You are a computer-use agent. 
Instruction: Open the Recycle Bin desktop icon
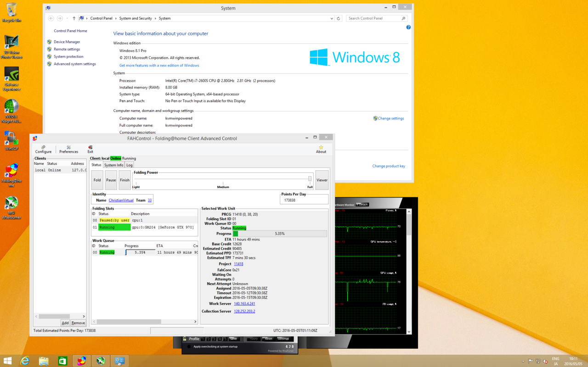point(11,12)
